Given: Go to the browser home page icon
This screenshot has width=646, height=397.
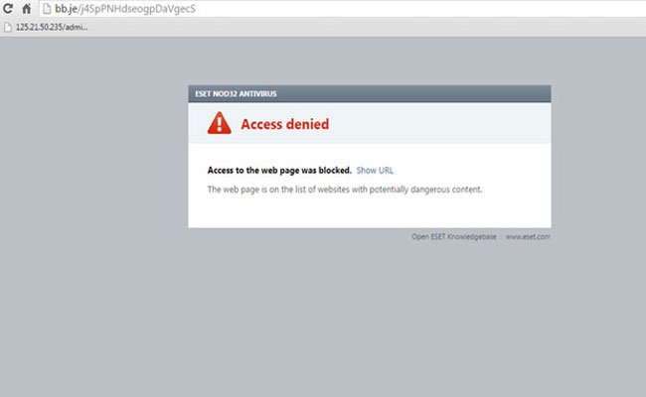Looking at the screenshot, I should [27, 8].
